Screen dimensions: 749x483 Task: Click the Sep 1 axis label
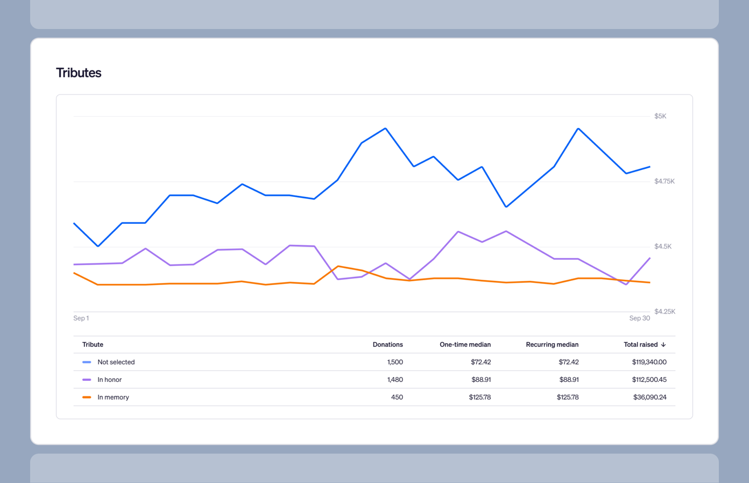pos(81,318)
